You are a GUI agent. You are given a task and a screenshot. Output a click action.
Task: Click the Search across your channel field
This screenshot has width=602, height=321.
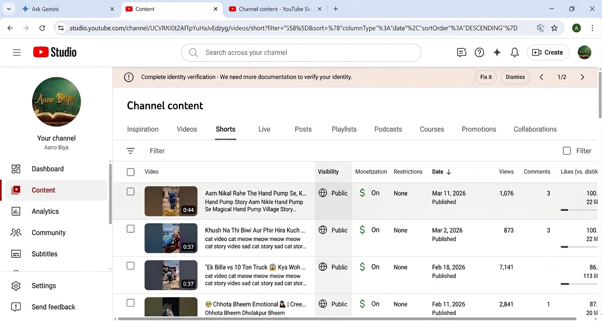pos(301,53)
